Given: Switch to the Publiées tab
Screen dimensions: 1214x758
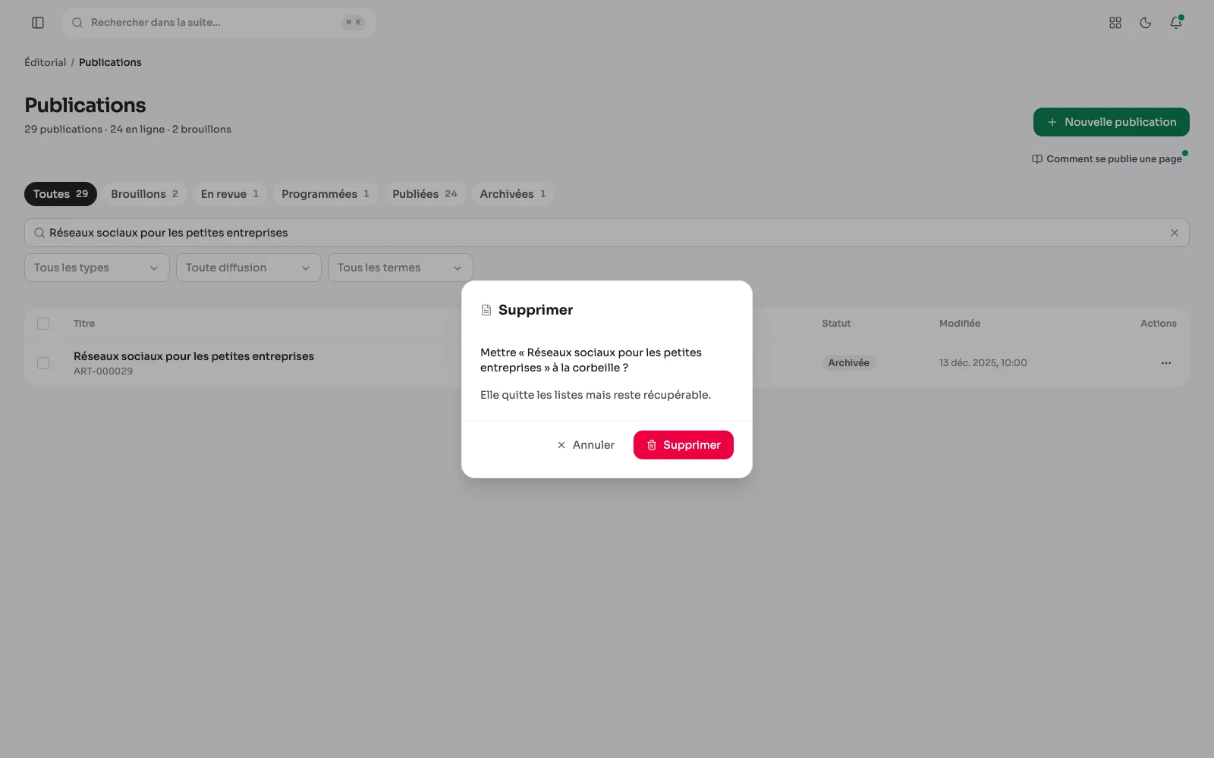Looking at the screenshot, I should pyautogui.click(x=425, y=194).
